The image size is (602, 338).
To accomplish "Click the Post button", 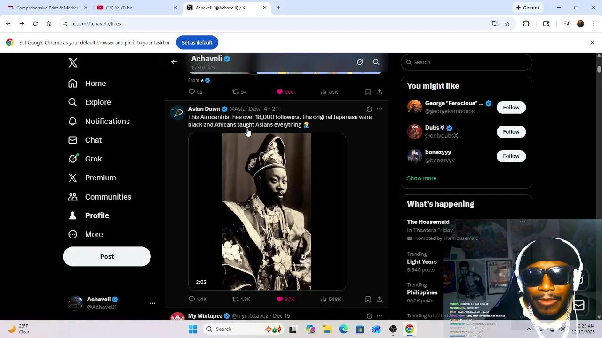I will point(107,257).
